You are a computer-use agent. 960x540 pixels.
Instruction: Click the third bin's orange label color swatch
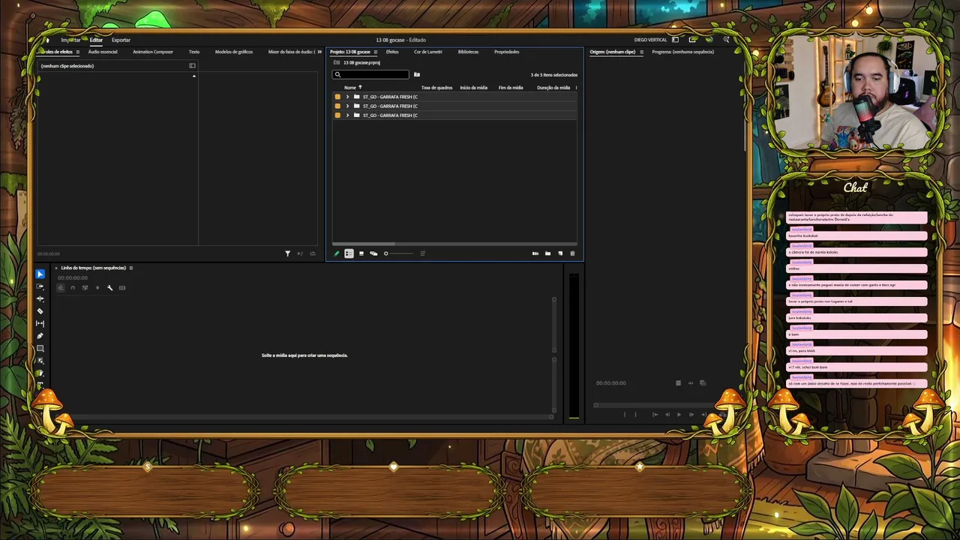337,115
